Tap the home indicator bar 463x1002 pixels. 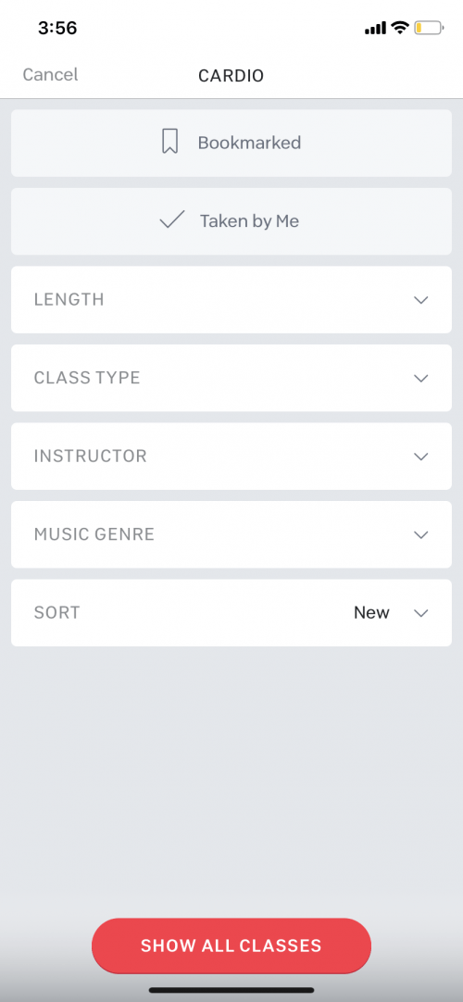tap(231, 990)
